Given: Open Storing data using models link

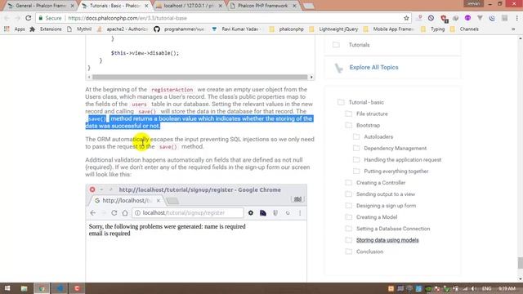Looking at the screenshot, I should pos(387,240).
